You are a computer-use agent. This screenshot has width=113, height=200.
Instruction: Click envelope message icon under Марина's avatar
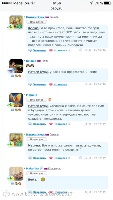[x=12, y=110]
